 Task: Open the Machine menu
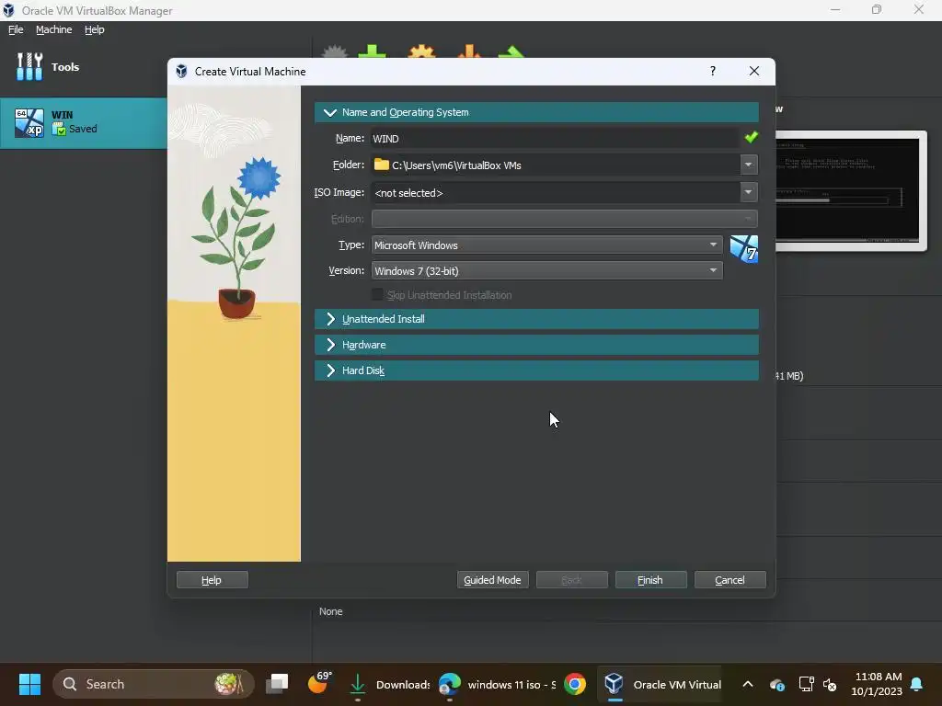click(x=54, y=29)
